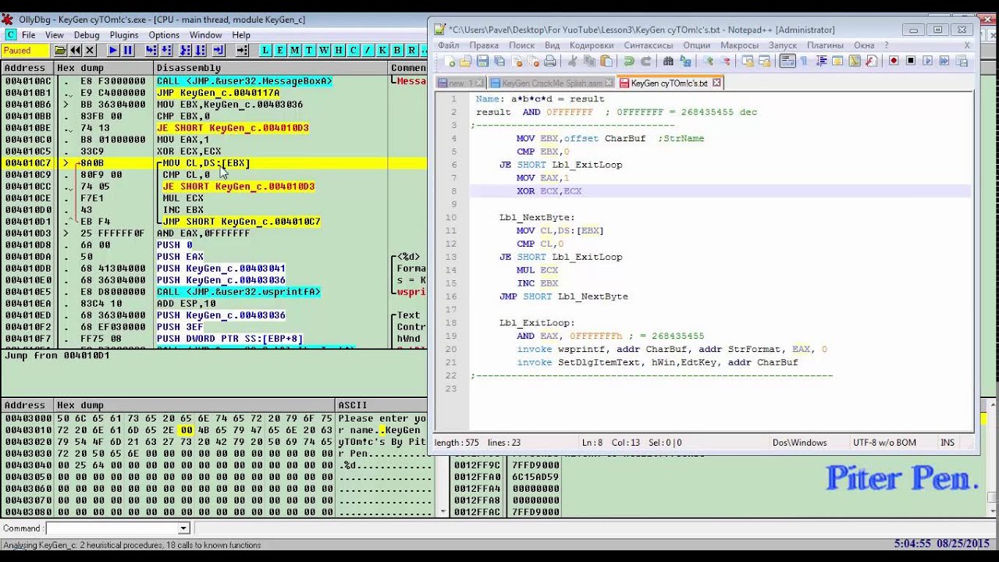The width and height of the screenshot is (999, 562).
Task: Click the Disassembly column header
Action: click(271, 68)
